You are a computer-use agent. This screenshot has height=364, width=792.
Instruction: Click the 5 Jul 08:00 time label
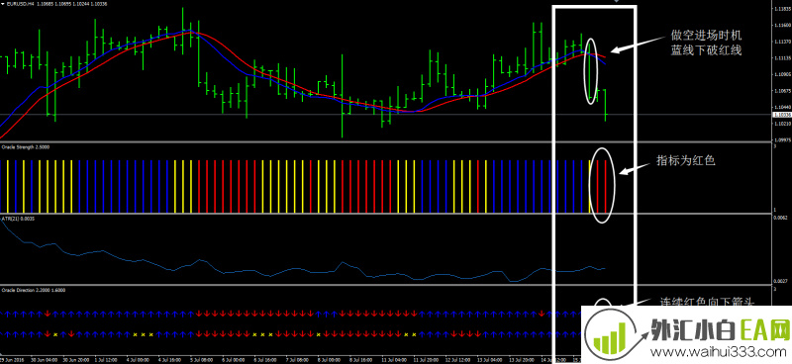tap(202, 360)
